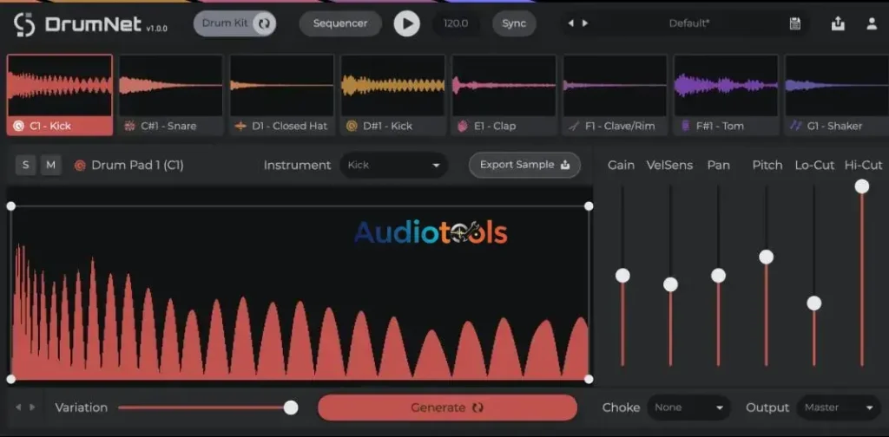This screenshot has height=437, width=889.
Task: Open the user account icon
Action: tap(872, 23)
